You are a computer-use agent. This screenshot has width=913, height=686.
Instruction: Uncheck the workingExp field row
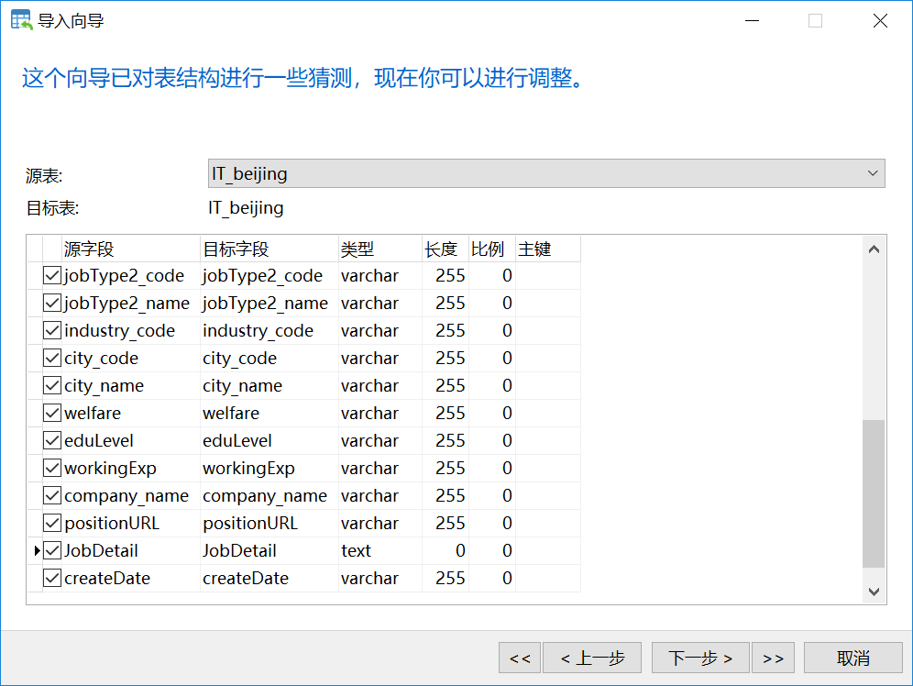tap(52, 468)
